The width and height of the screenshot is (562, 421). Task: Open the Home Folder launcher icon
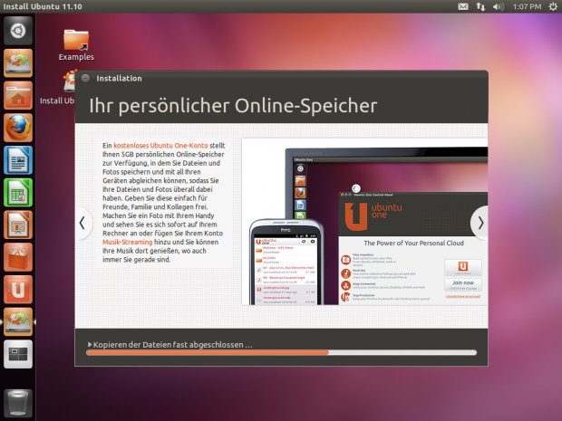(18, 95)
